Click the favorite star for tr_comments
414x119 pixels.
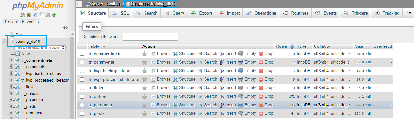145,62
